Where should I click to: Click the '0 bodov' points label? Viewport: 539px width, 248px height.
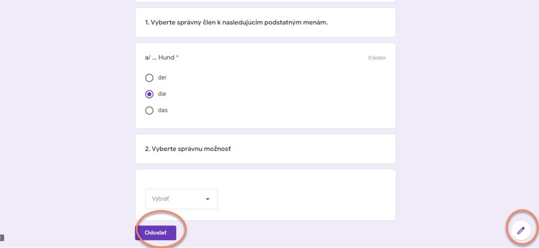[377, 57]
